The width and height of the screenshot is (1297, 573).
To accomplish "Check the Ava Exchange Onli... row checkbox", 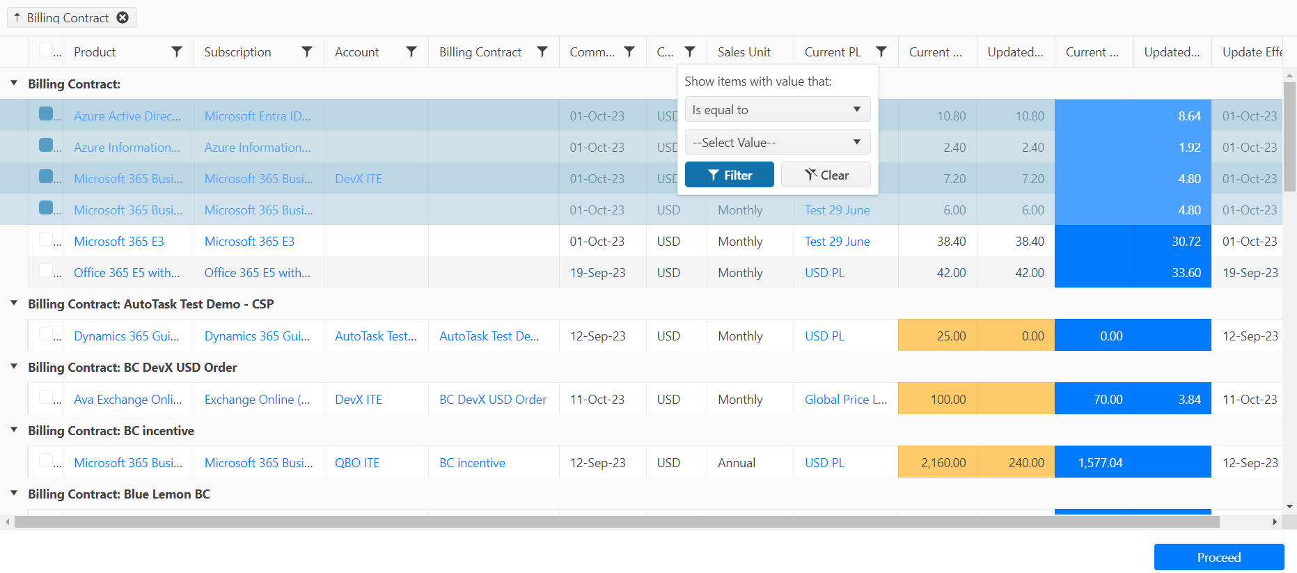I will point(46,397).
